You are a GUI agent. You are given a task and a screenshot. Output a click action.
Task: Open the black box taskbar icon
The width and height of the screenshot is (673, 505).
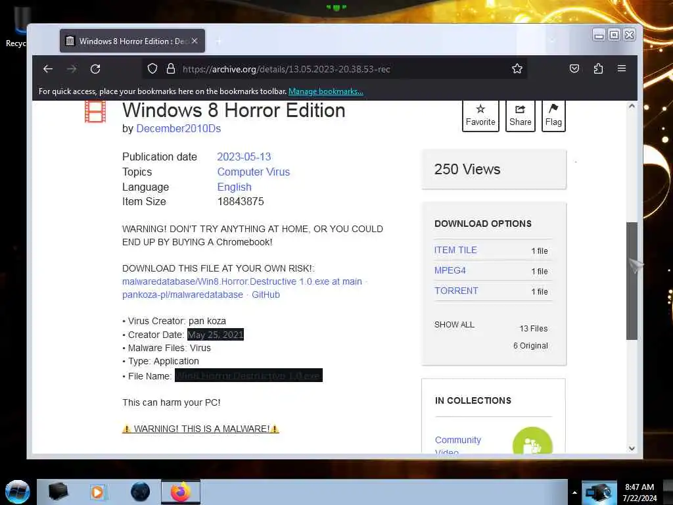58,492
